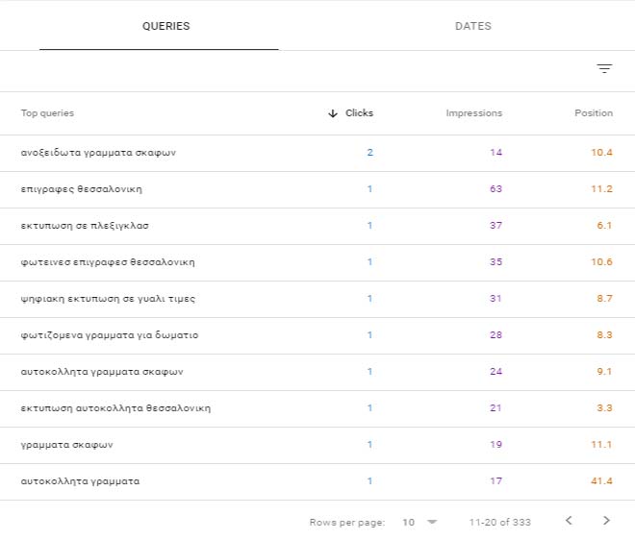This screenshot has height=540, width=635.
Task: Sort table by Position column
Action: [x=593, y=113]
